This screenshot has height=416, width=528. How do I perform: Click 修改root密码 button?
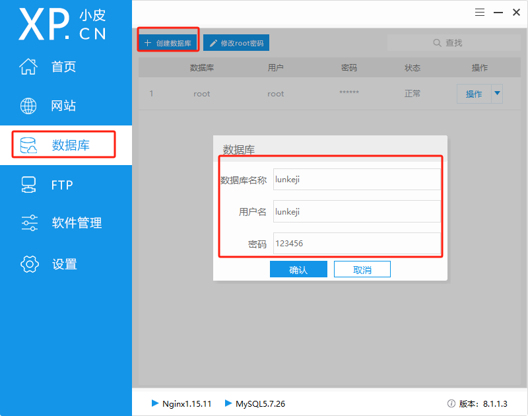(236, 43)
